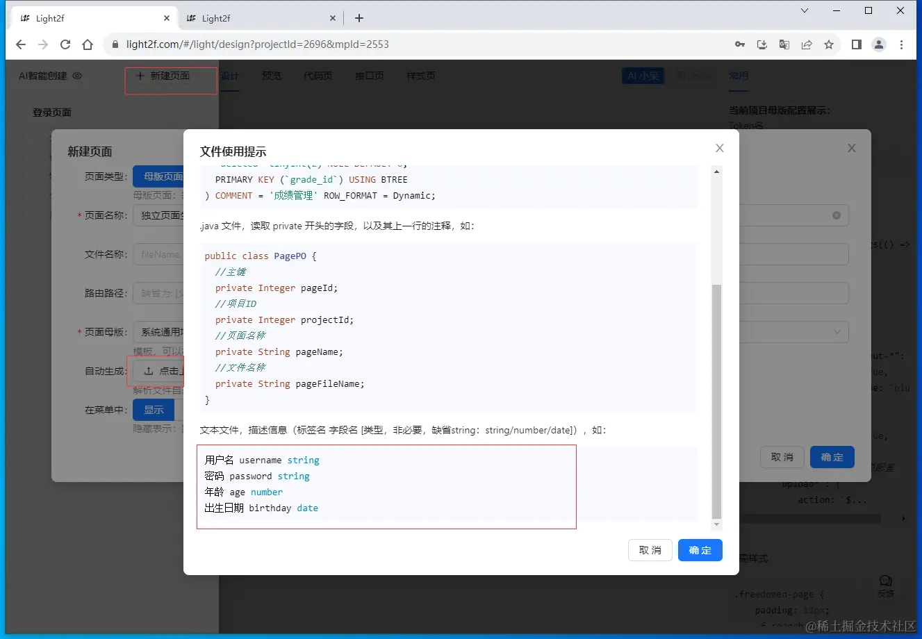This screenshot has height=639, width=922.
Task: Click the 点击 upload button for 自动生成
Action: 158,371
